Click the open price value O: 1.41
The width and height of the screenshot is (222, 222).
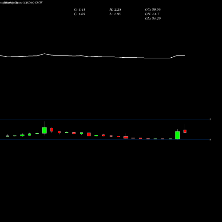click(x=79, y=10)
